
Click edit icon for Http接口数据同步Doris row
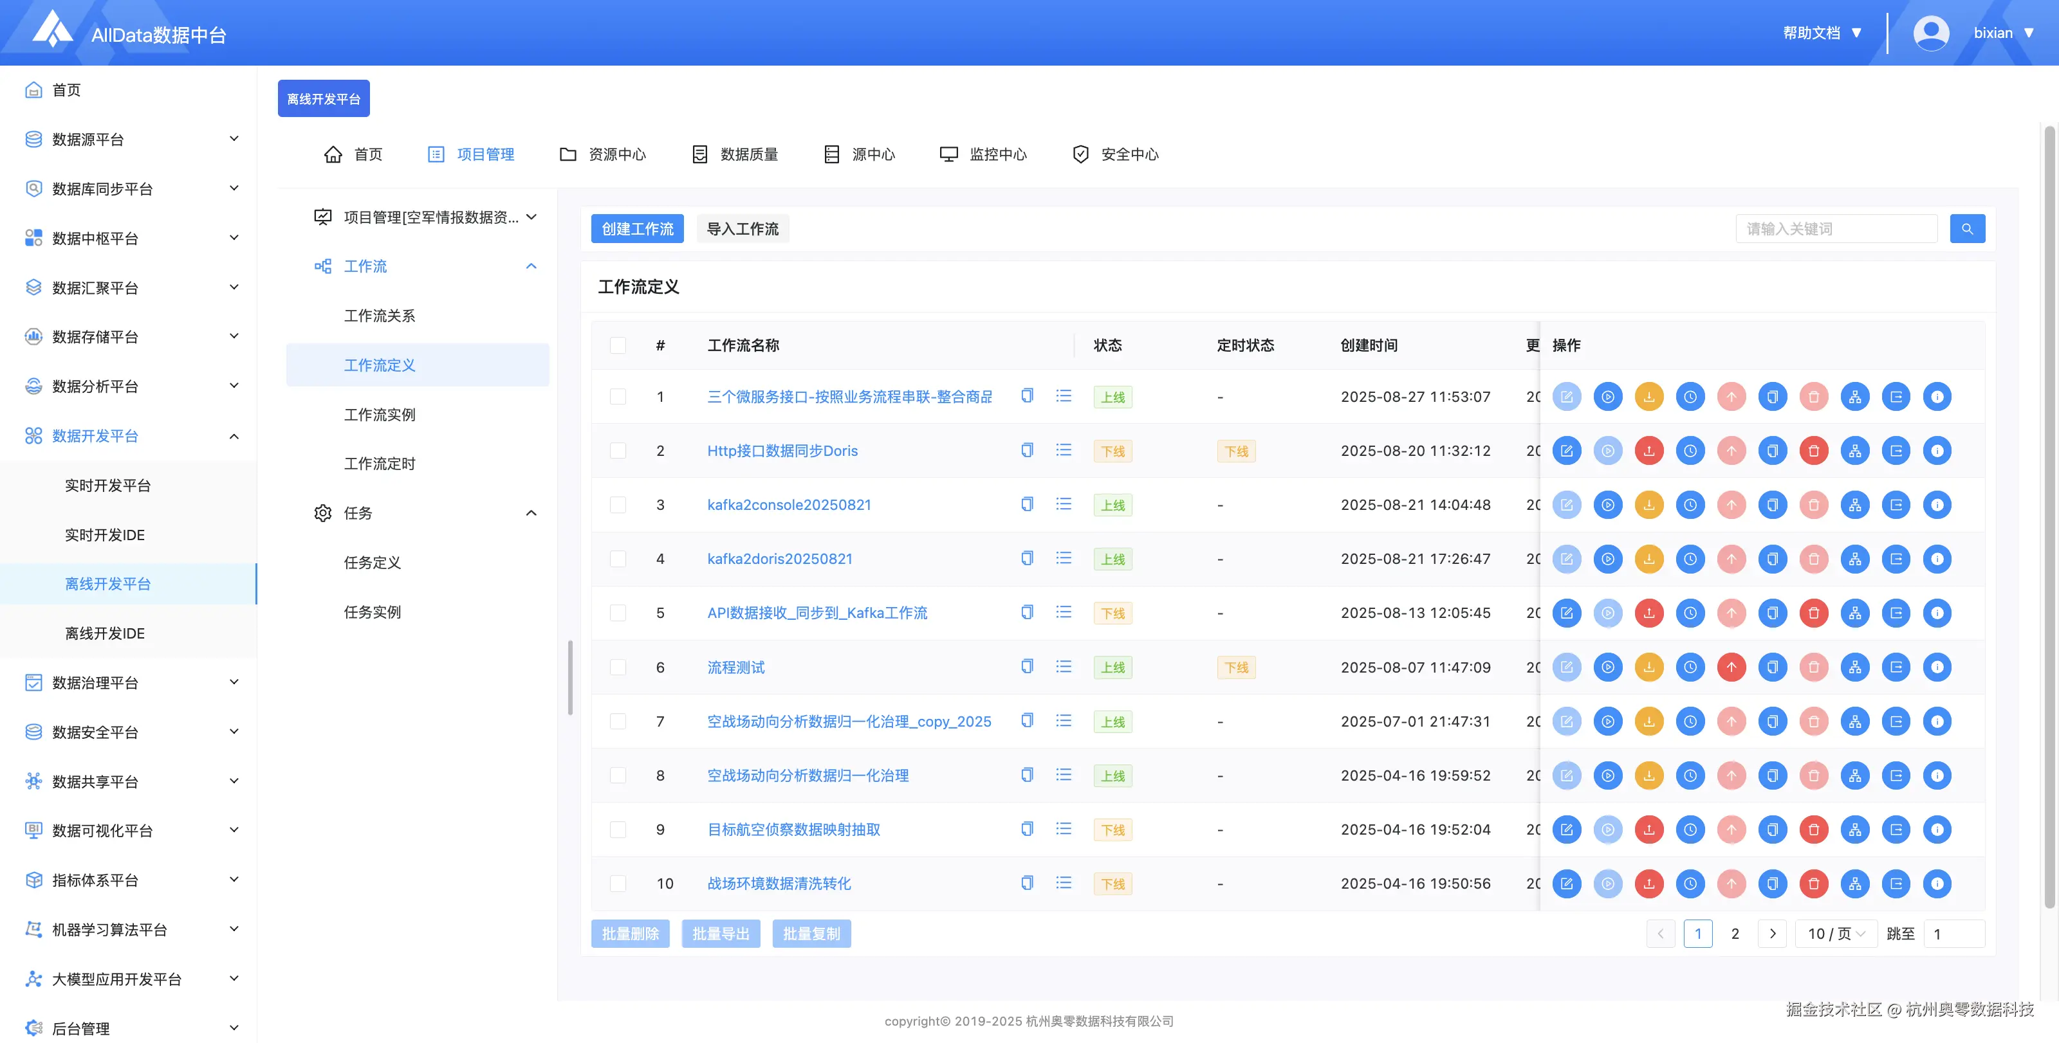click(x=1566, y=450)
